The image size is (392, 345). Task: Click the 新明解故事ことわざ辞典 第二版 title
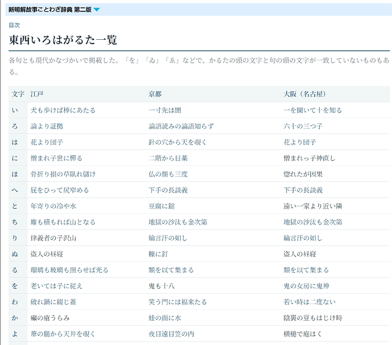50,10
